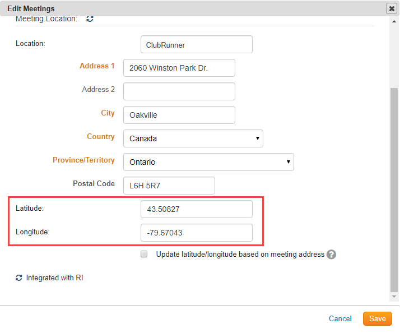Click the Latitude input box

(x=196, y=209)
